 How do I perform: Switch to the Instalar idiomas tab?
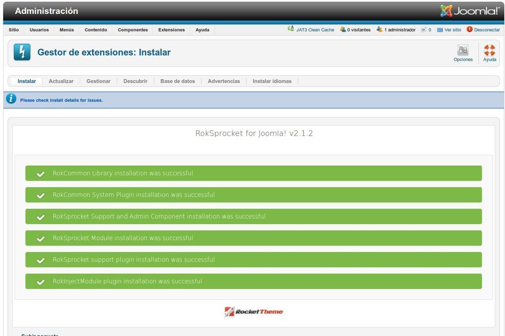(272, 81)
